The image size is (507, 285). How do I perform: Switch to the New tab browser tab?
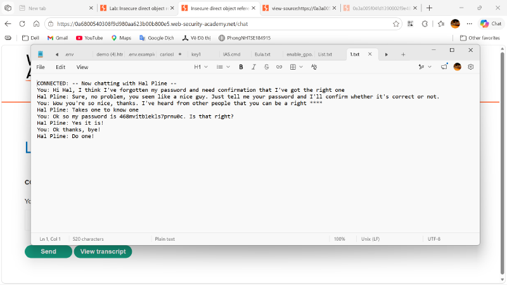pos(56,8)
